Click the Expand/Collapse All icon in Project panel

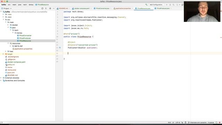coord(46,8)
